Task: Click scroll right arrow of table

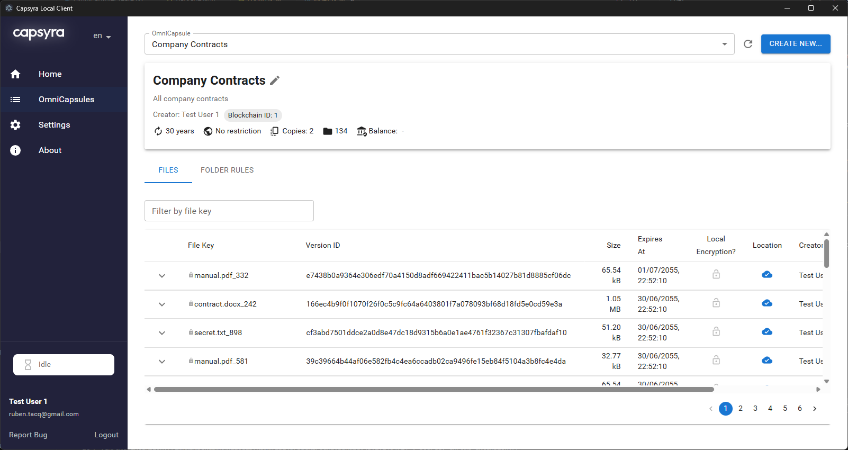Action: (818, 390)
